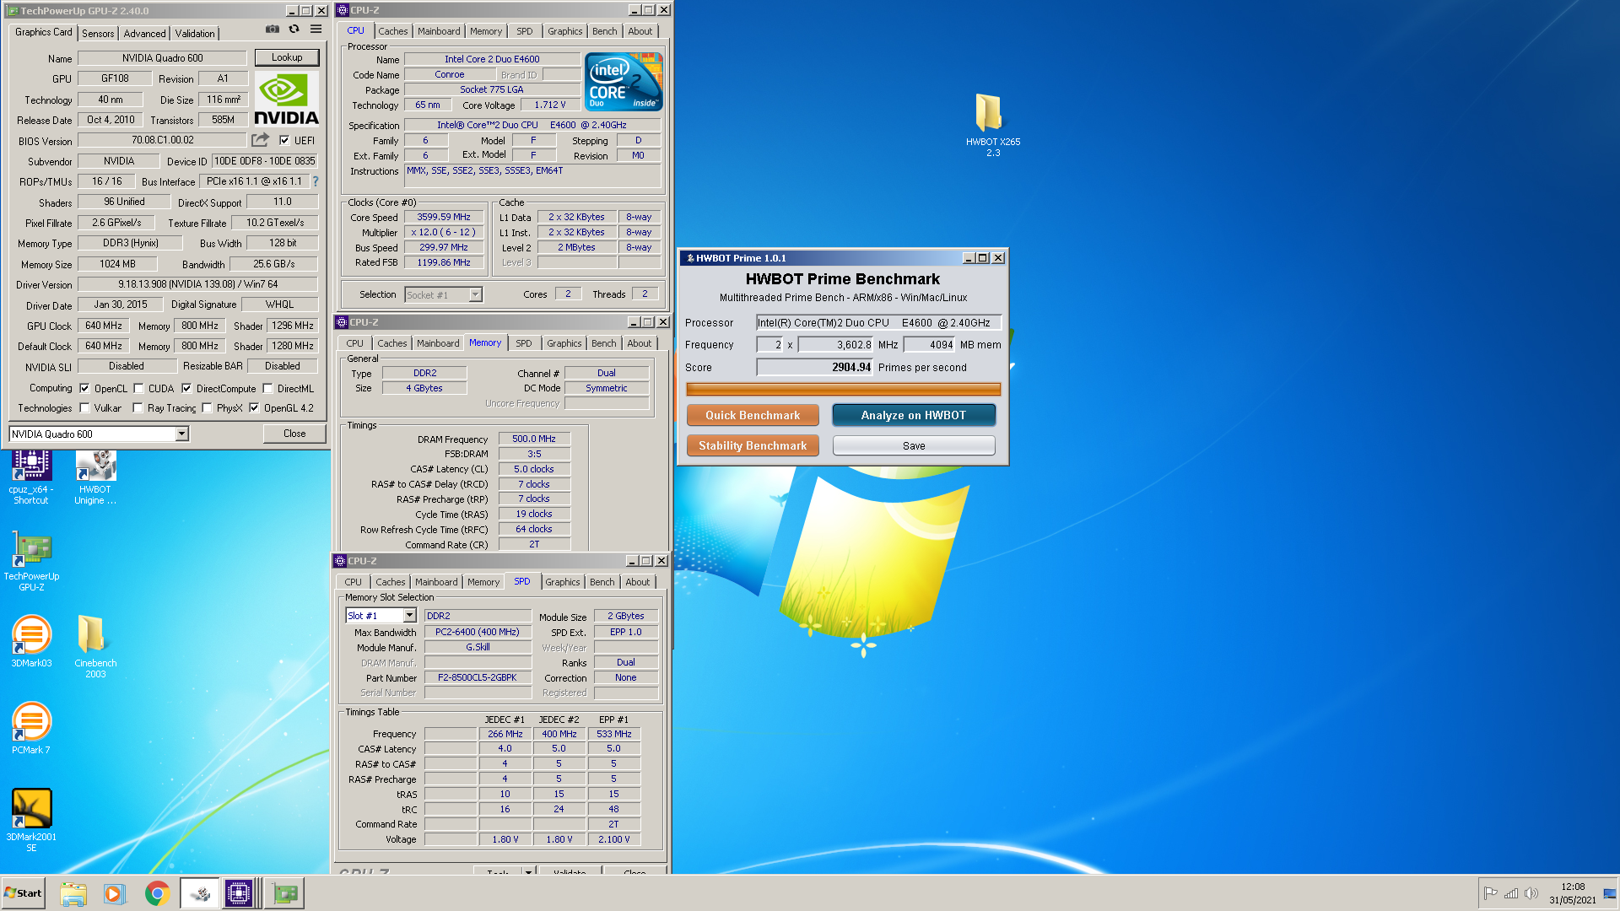Click the Score field showing 2904.94

pos(814,367)
